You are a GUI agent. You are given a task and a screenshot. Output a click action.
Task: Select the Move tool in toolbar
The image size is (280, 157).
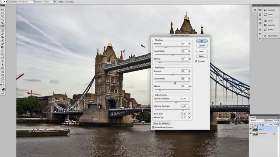(3, 10)
